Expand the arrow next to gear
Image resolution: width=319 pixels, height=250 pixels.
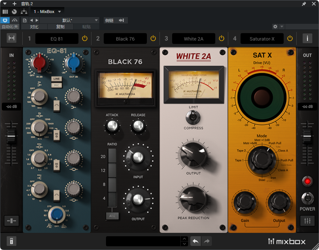click(282, 26)
